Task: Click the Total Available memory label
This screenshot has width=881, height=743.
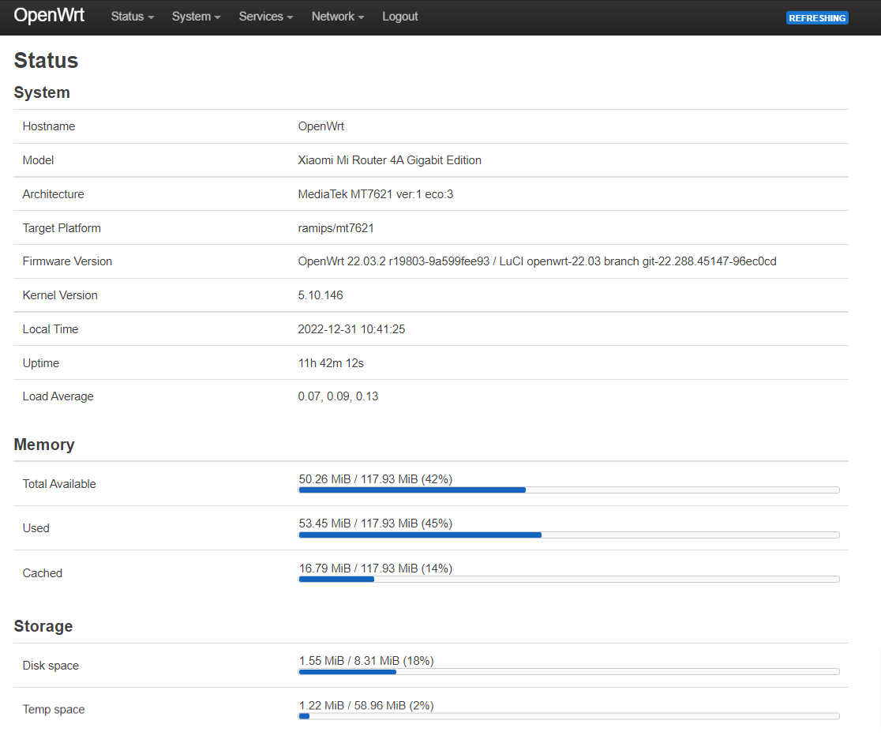Action: click(59, 484)
